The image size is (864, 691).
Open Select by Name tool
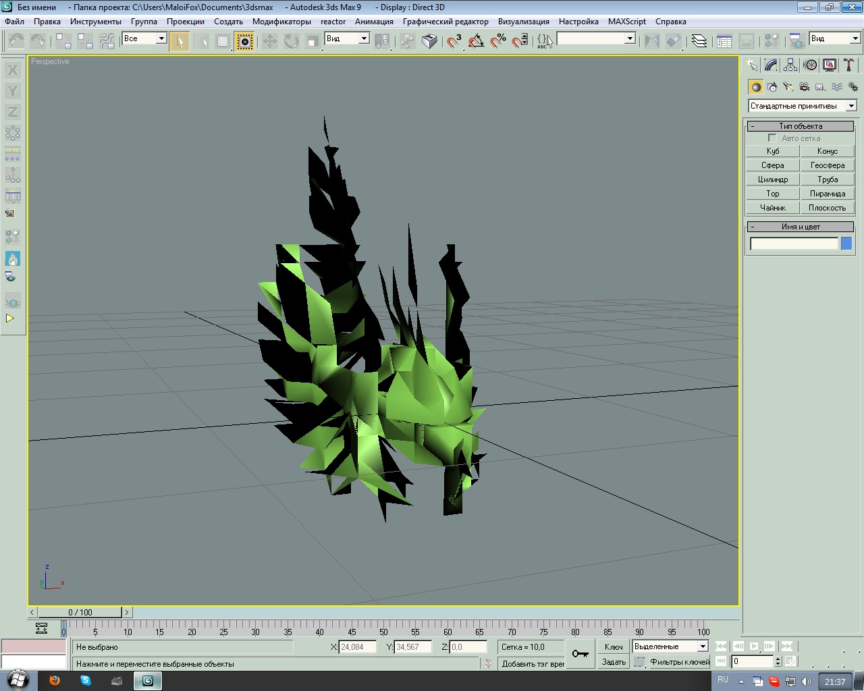pos(201,41)
